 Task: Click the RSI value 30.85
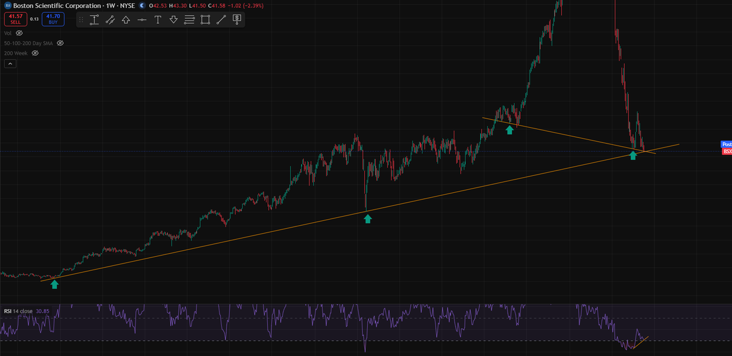(43, 311)
